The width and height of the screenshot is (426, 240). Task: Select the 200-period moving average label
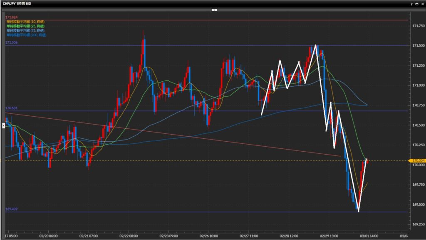pos(26,35)
